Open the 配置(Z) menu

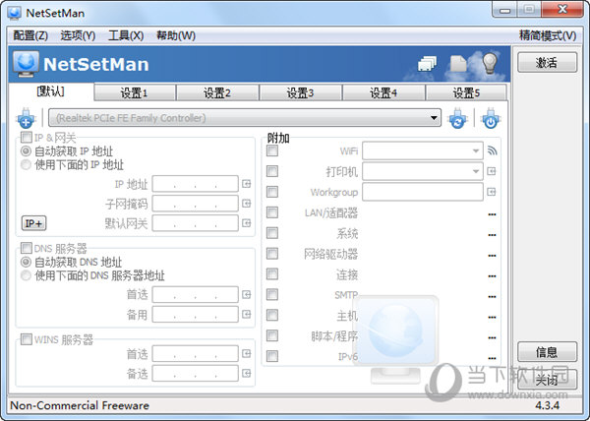click(30, 35)
